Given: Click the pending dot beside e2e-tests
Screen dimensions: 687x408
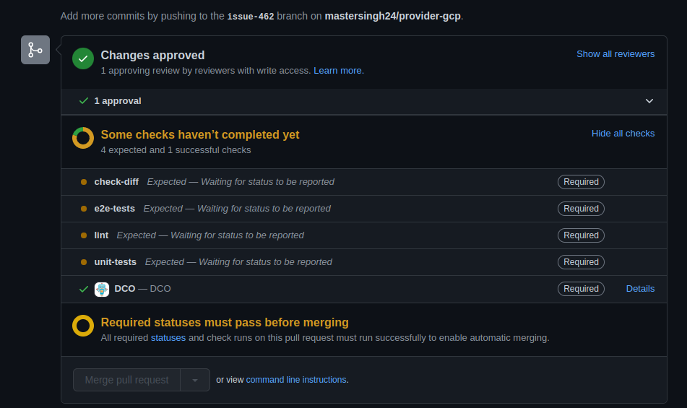Looking at the screenshot, I should coord(84,209).
